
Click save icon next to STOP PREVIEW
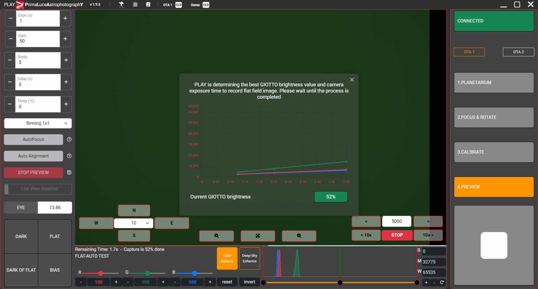(x=69, y=172)
